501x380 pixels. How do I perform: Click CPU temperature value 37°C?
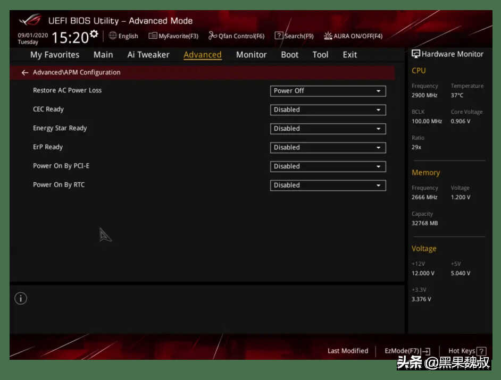(x=457, y=95)
